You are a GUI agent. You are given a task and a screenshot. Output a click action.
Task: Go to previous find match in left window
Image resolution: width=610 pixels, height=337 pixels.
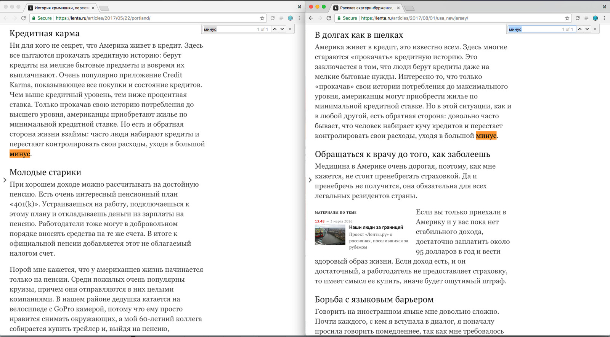coord(274,29)
